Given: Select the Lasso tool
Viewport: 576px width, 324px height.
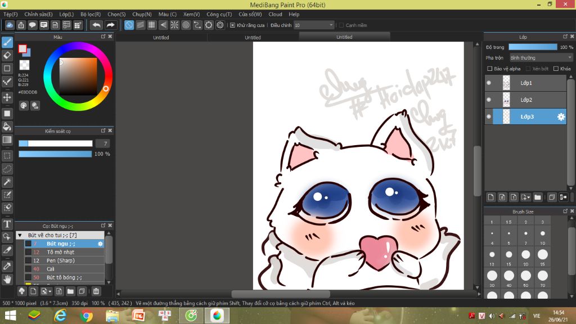Looking at the screenshot, I should (7, 169).
